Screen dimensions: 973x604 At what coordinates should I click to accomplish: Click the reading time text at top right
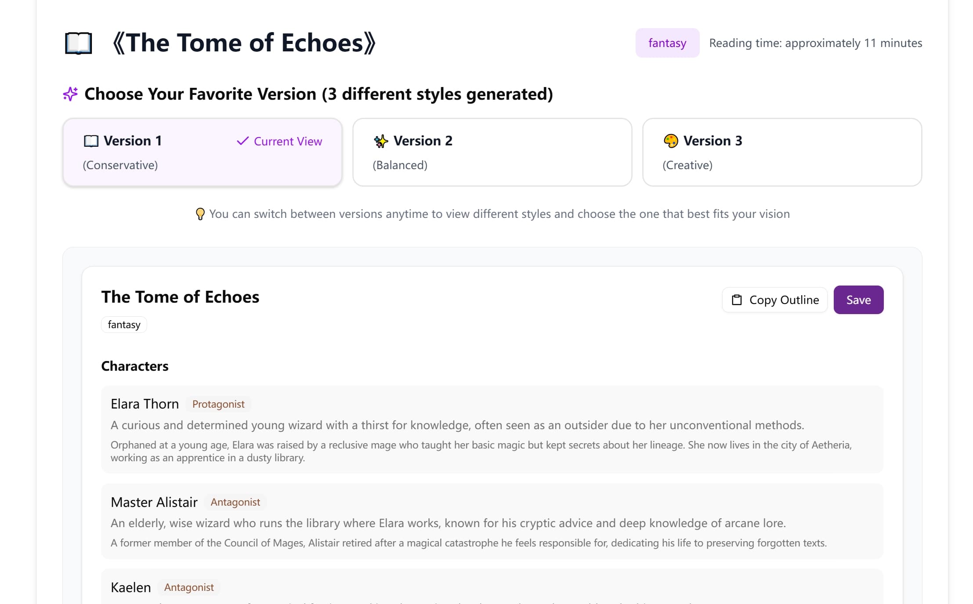point(815,43)
